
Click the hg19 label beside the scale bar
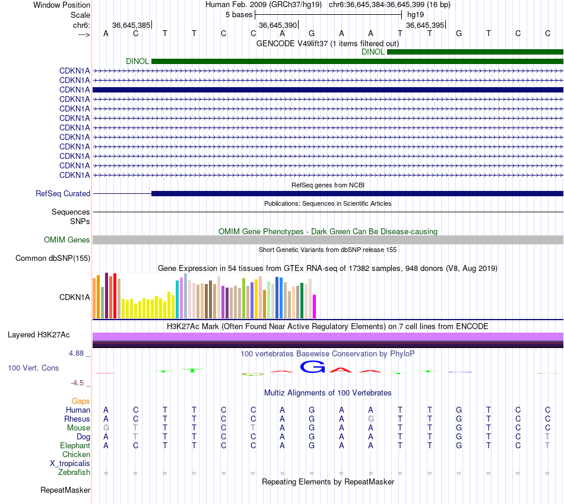click(x=416, y=15)
